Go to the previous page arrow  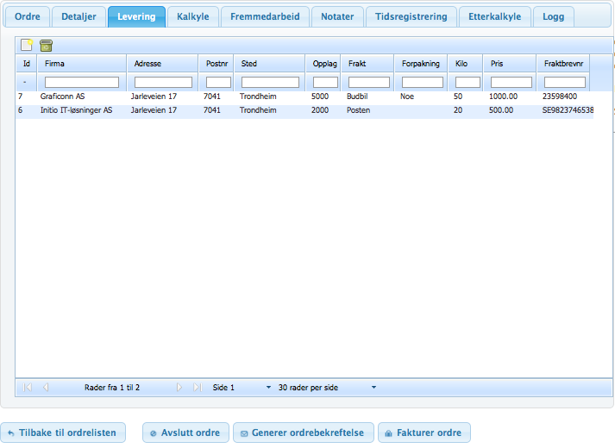point(45,388)
